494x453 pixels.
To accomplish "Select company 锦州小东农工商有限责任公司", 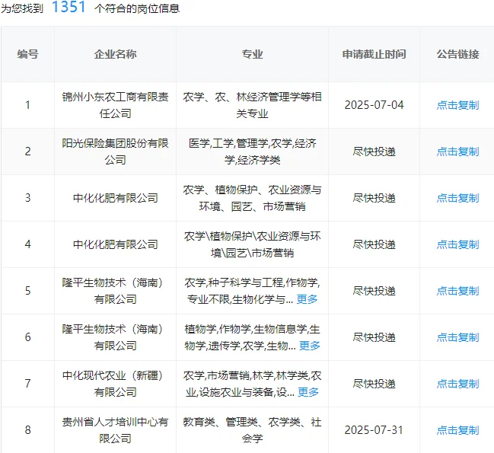I will [x=115, y=105].
